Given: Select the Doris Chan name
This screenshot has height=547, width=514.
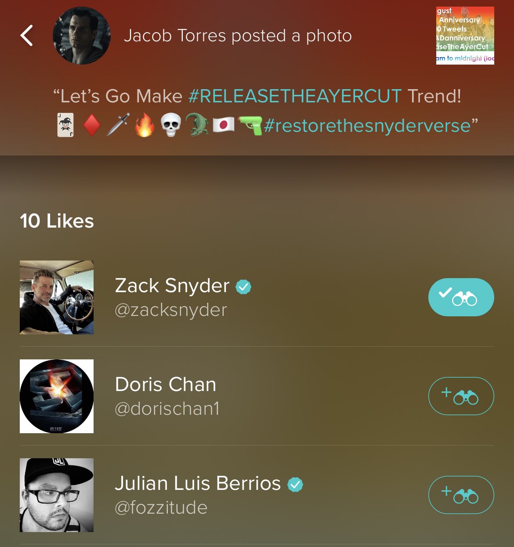Looking at the screenshot, I should click(x=166, y=384).
